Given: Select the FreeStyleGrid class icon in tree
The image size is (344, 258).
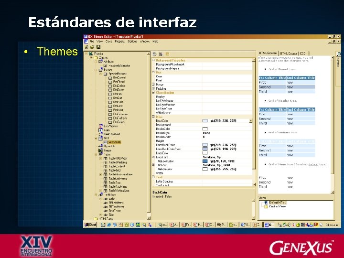Looking at the screenshot, I should point(100,134).
